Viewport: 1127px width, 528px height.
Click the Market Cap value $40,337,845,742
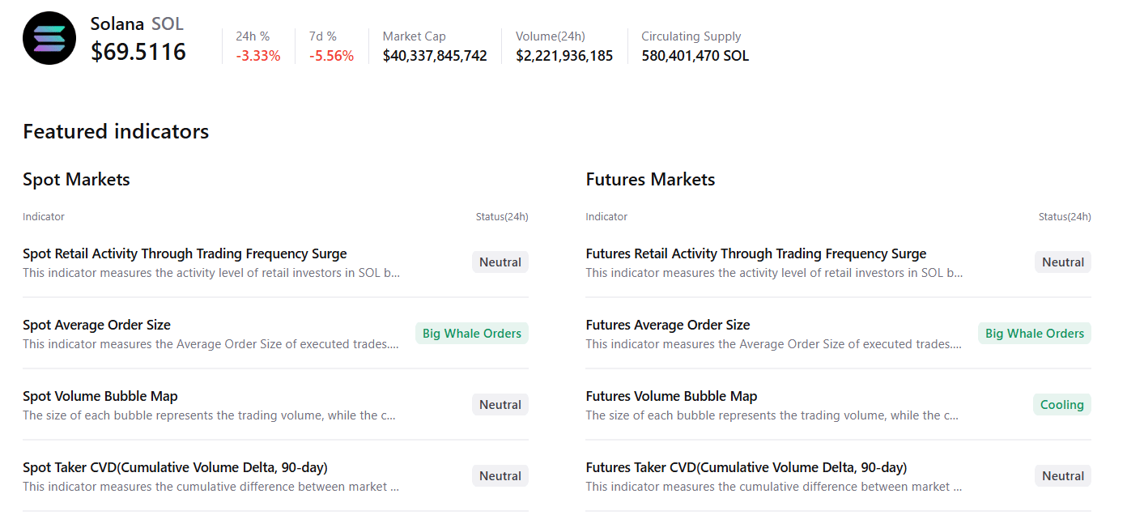[435, 56]
